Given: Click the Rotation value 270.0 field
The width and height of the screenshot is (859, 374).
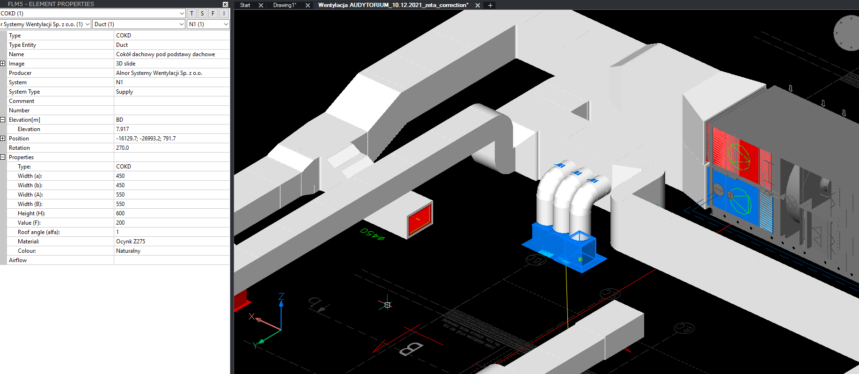Looking at the screenshot, I should pos(171,148).
